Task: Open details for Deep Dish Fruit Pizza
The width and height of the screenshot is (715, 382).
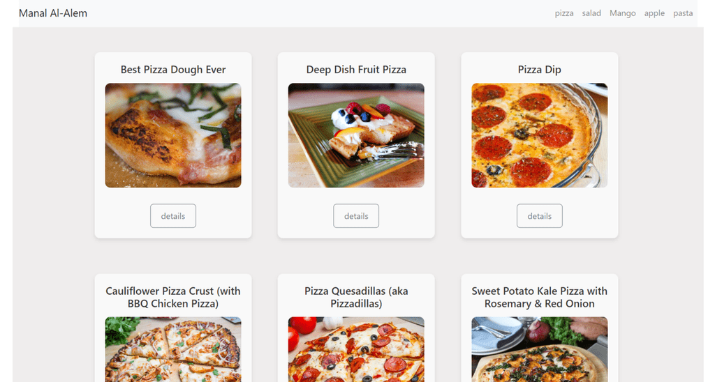Action: 356,216
